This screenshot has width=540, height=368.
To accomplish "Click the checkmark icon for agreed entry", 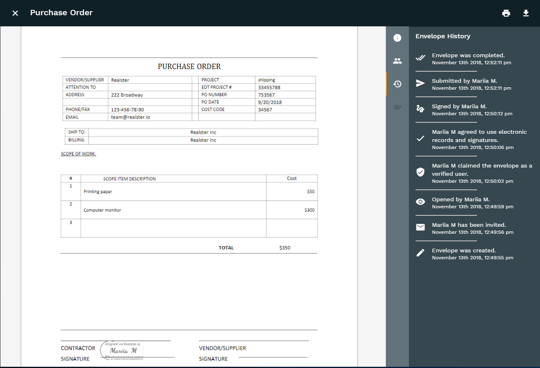I will click(x=420, y=139).
